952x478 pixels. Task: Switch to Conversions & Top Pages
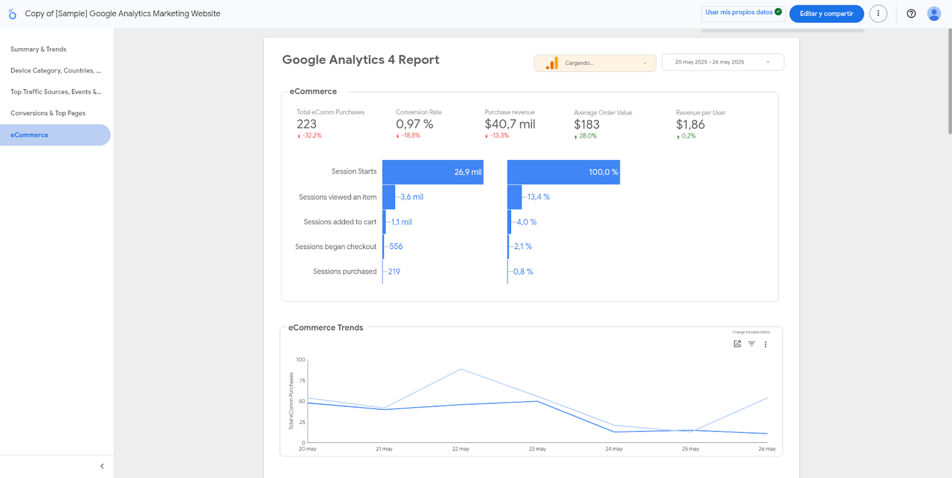point(48,114)
